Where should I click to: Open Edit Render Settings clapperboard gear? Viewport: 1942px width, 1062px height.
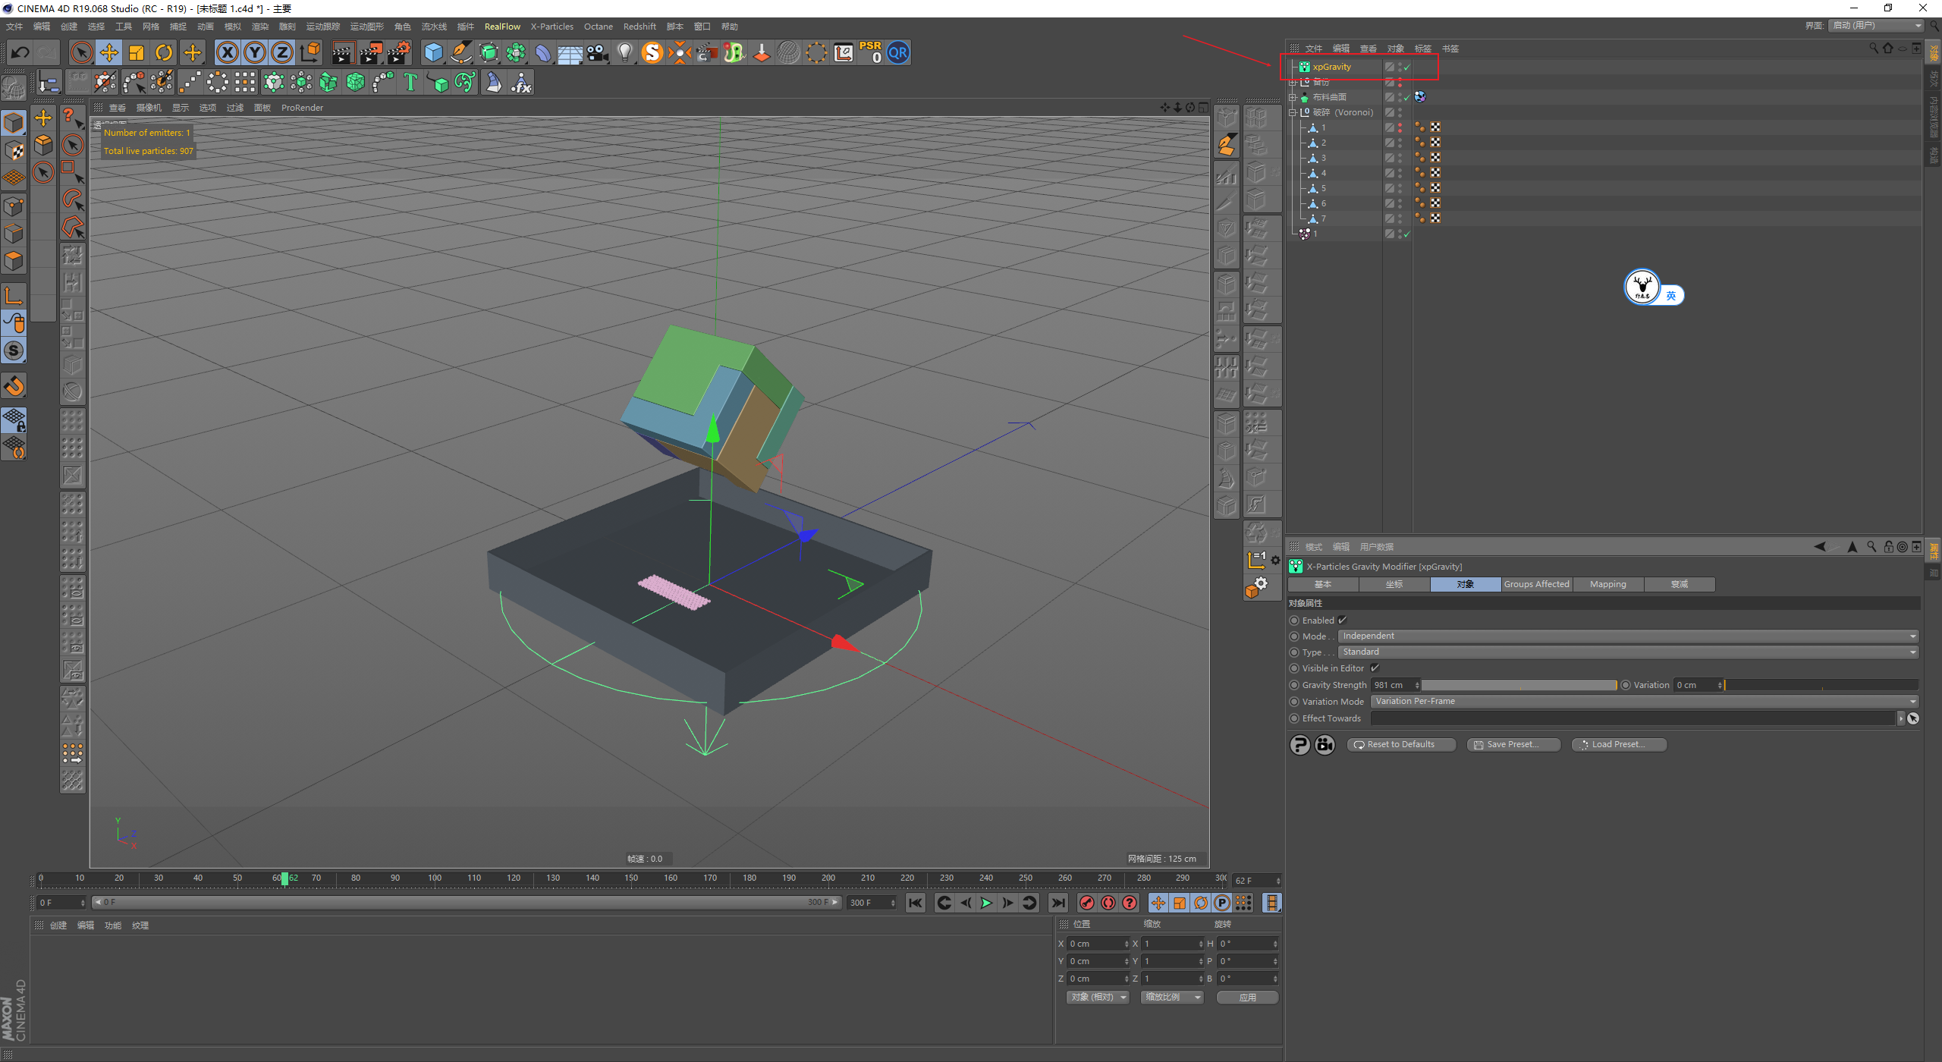[x=399, y=52]
